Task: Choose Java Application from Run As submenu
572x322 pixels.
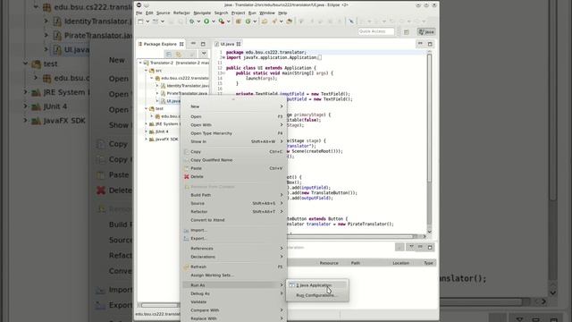Action: click(x=316, y=285)
